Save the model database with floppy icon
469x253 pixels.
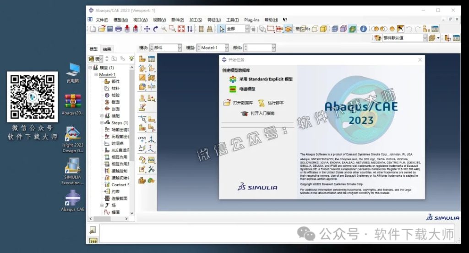point(110,29)
